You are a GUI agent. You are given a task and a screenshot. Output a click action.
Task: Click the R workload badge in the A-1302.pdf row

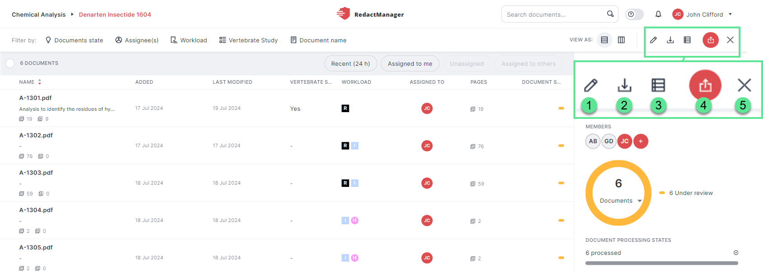point(345,146)
